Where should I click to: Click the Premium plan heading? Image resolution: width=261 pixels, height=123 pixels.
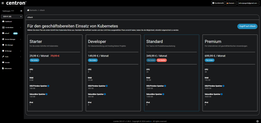tap(213, 42)
